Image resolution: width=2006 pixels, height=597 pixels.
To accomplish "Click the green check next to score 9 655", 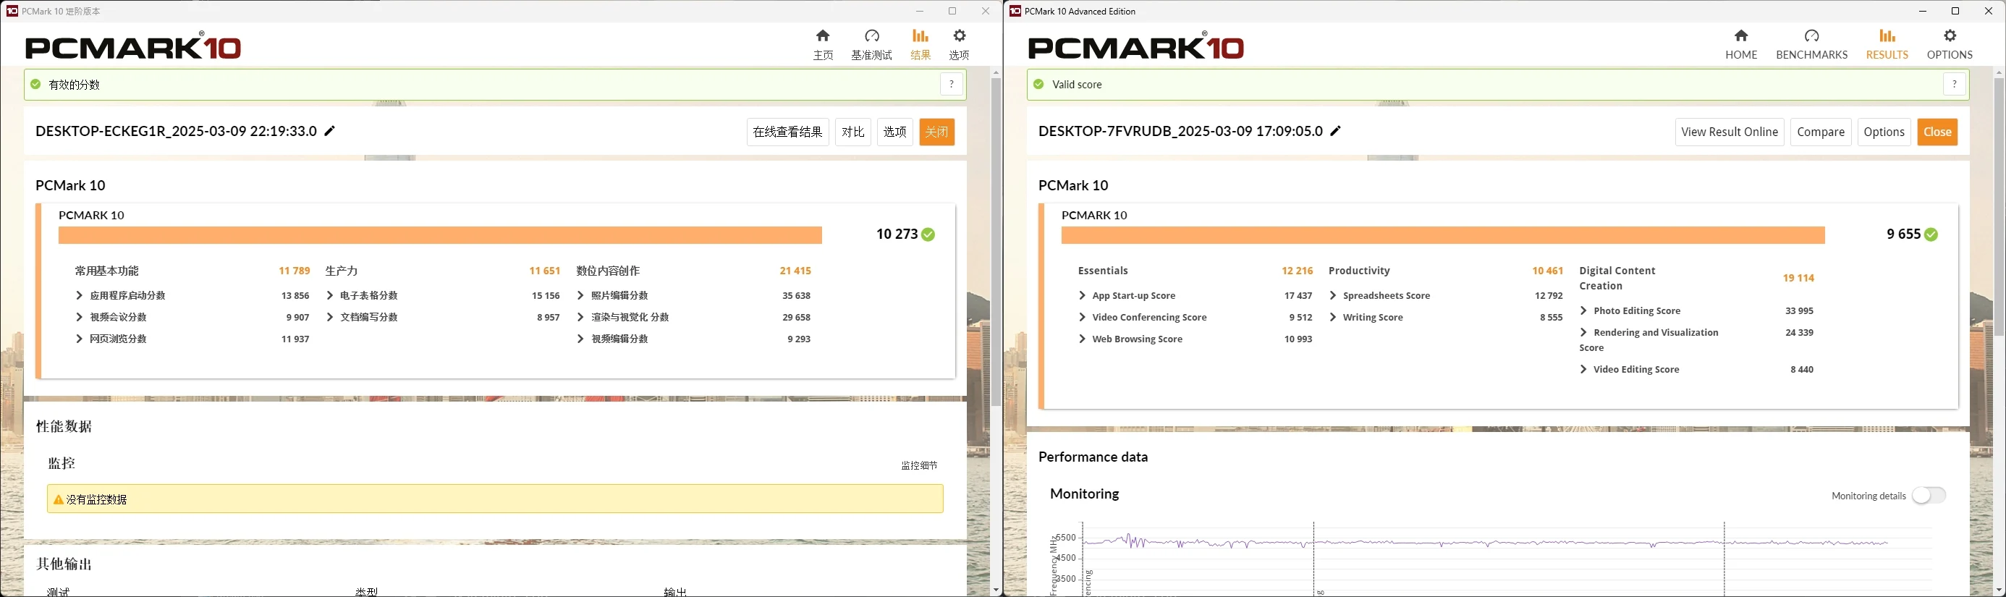I will pyautogui.click(x=1931, y=234).
